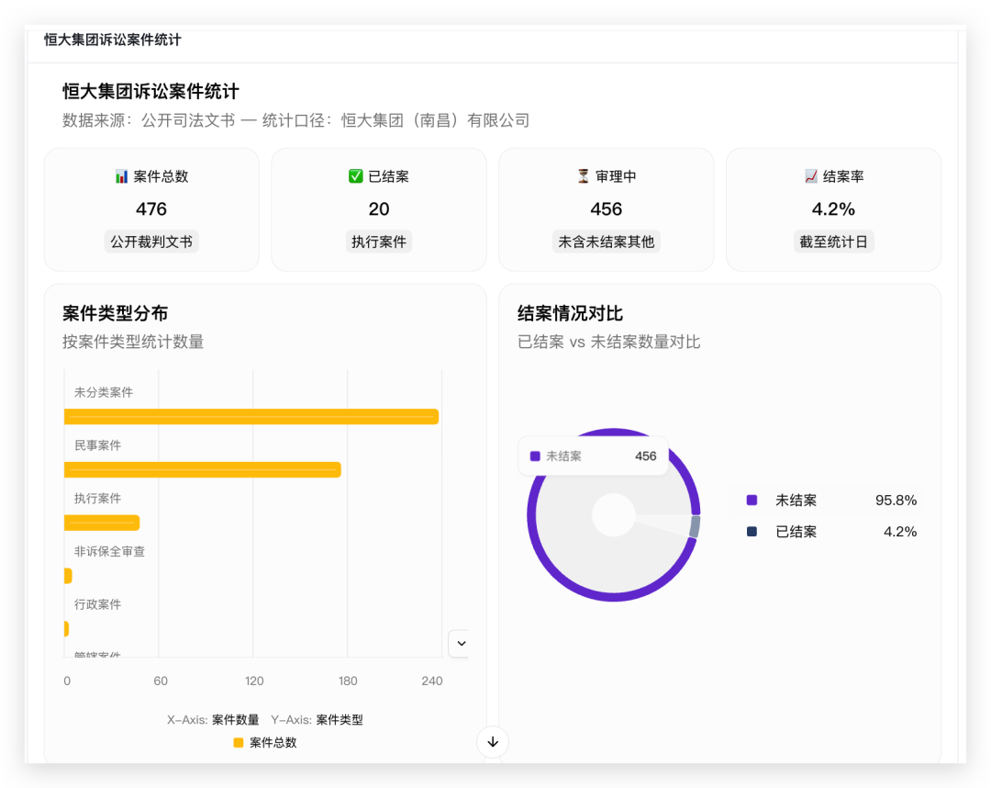The height and width of the screenshot is (788, 991).
Task: Click the 非诉保全审查 bar
Action: (x=68, y=576)
